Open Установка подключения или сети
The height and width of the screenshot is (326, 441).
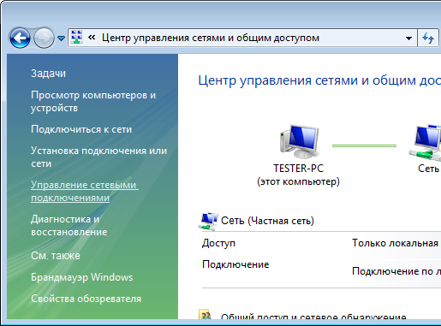[98, 157]
